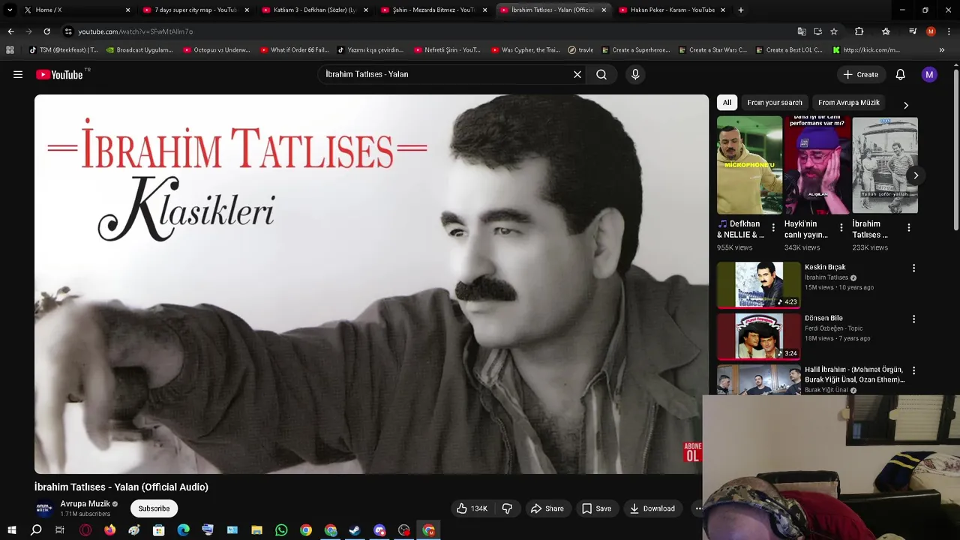Image resolution: width=960 pixels, height=540 pixels.
Task: Open the apps grid in bookmarks bar
Action: [10, 50]
